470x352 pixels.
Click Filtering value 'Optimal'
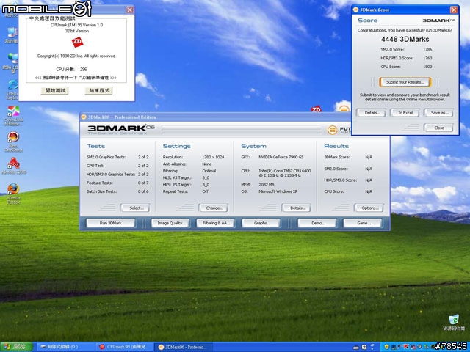pos(209,171)
